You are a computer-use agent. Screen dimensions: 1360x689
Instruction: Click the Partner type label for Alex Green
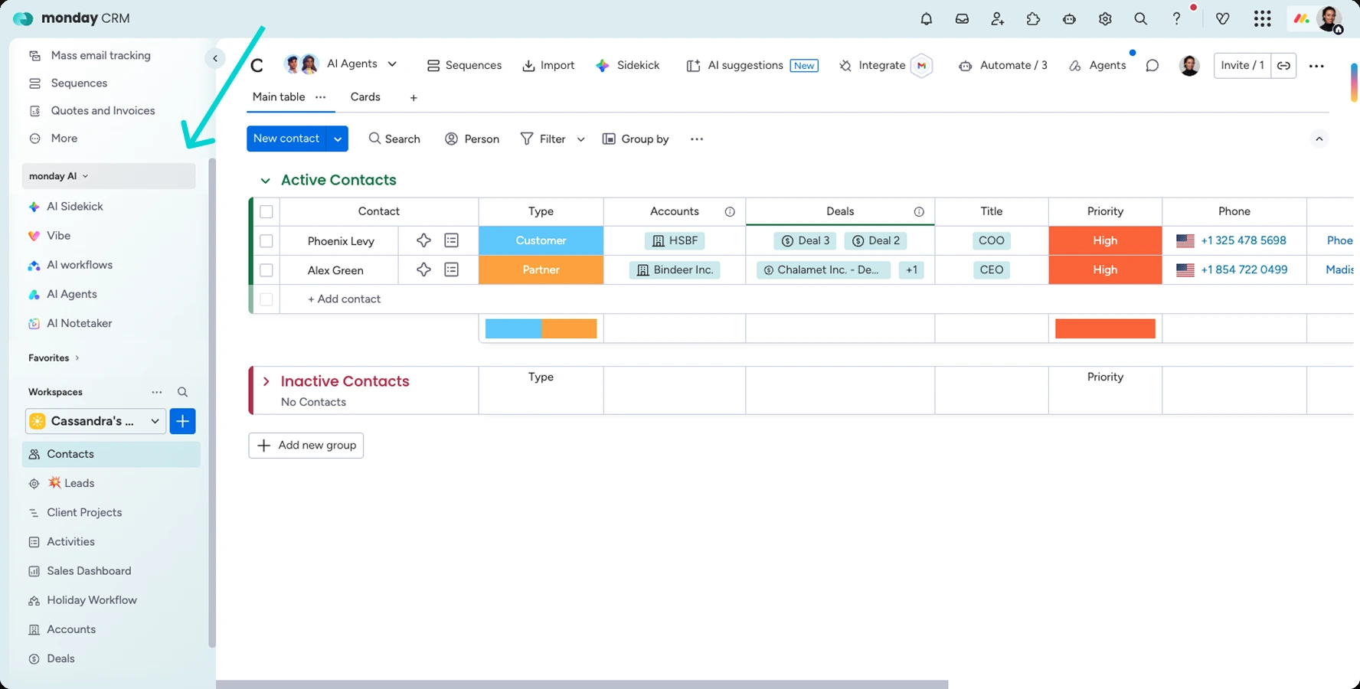(x=541, y=269)
